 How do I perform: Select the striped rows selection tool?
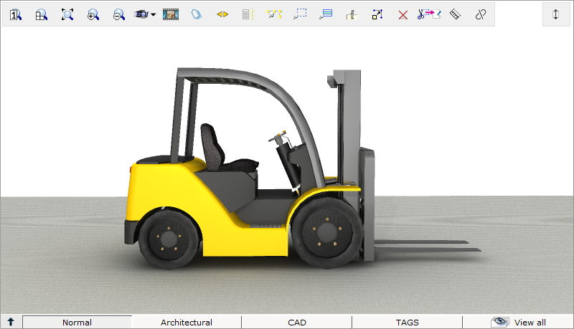[326, 14]
